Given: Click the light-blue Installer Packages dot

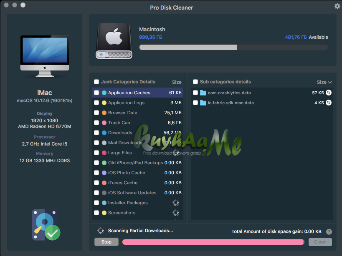Looking at the screenshot, I should click(104, 203).
